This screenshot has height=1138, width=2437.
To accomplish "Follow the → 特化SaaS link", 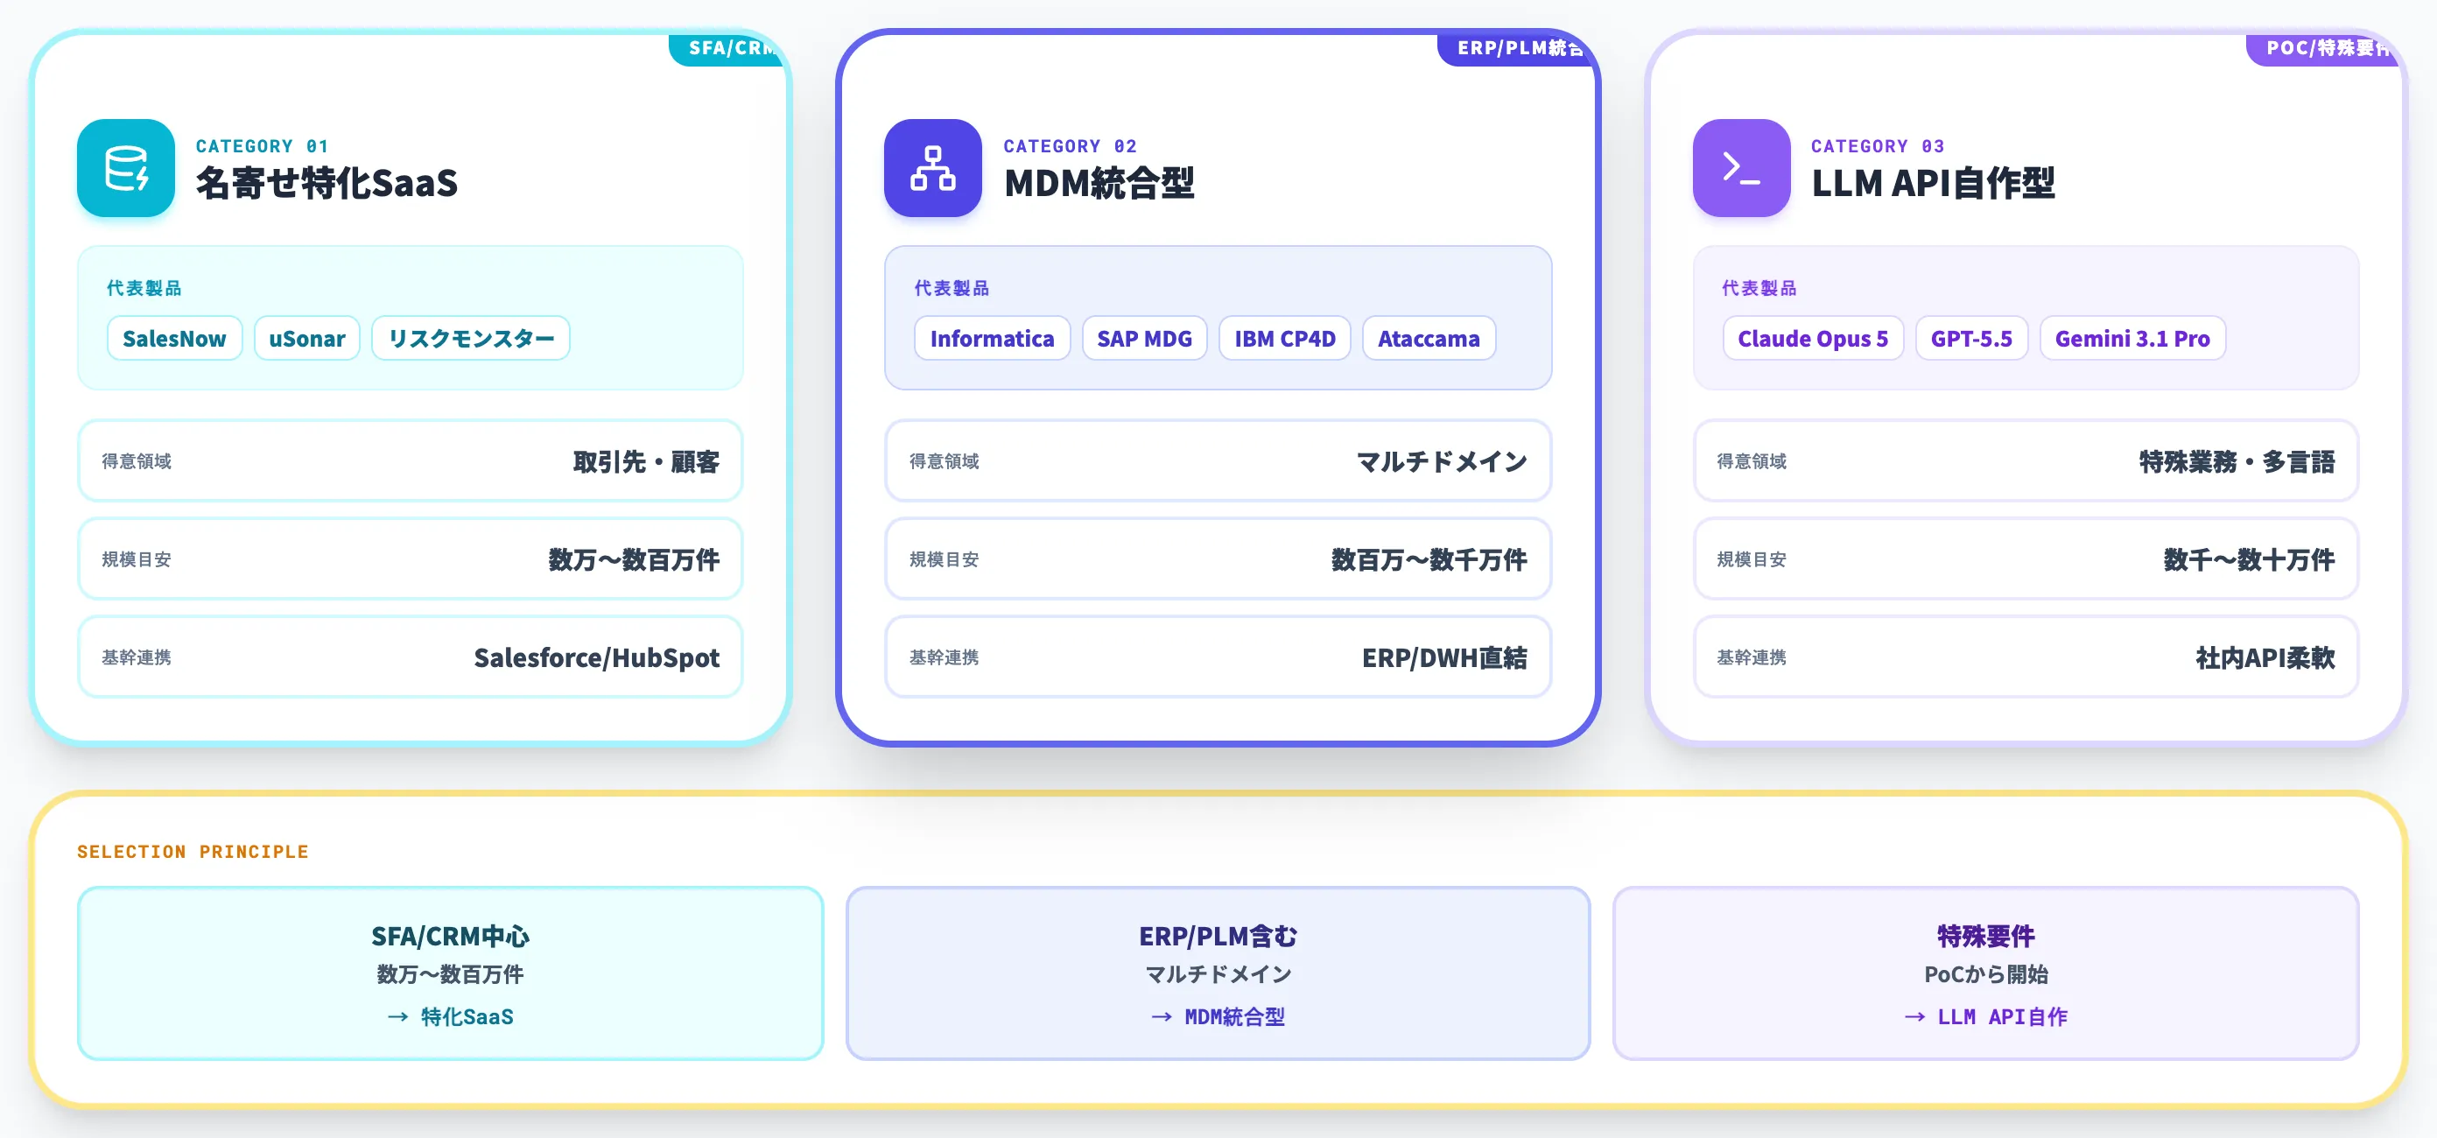I will 450,1017.
